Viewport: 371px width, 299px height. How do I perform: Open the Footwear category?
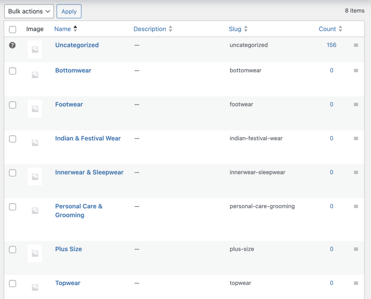coord(69,104)
